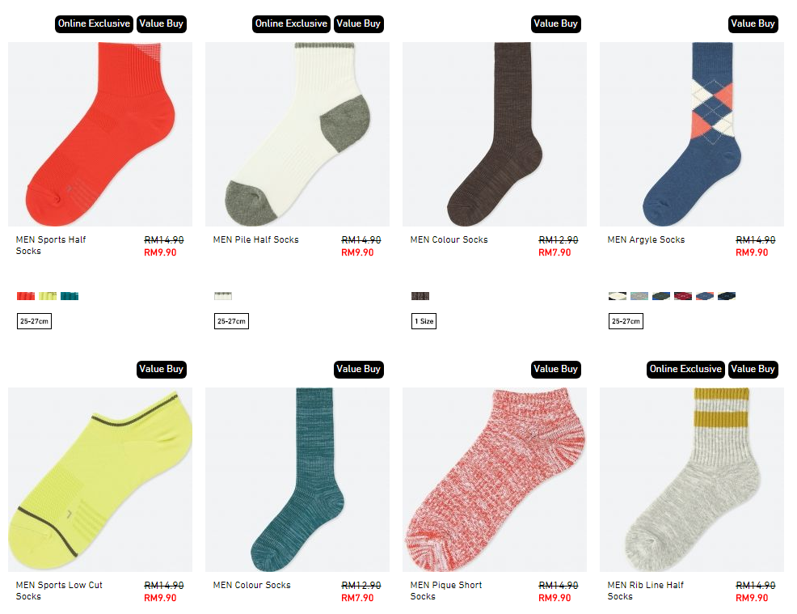
Task: Select white swatch under Pile Half Socks
Action: pyautogui.click(x=223, y=296)
